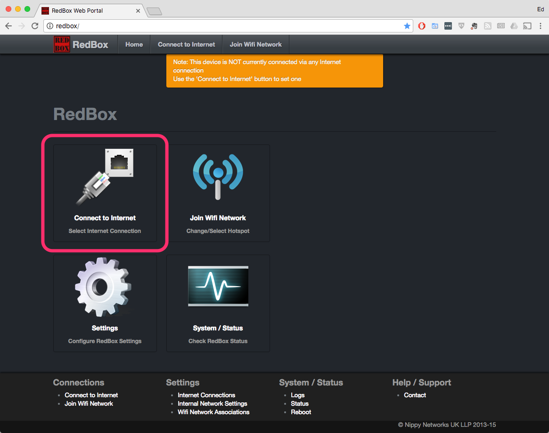Screen dimensions: 549x433
Task: Click 'Change/Select Hotspot' subtitle
Action: [x=218, y=231]
